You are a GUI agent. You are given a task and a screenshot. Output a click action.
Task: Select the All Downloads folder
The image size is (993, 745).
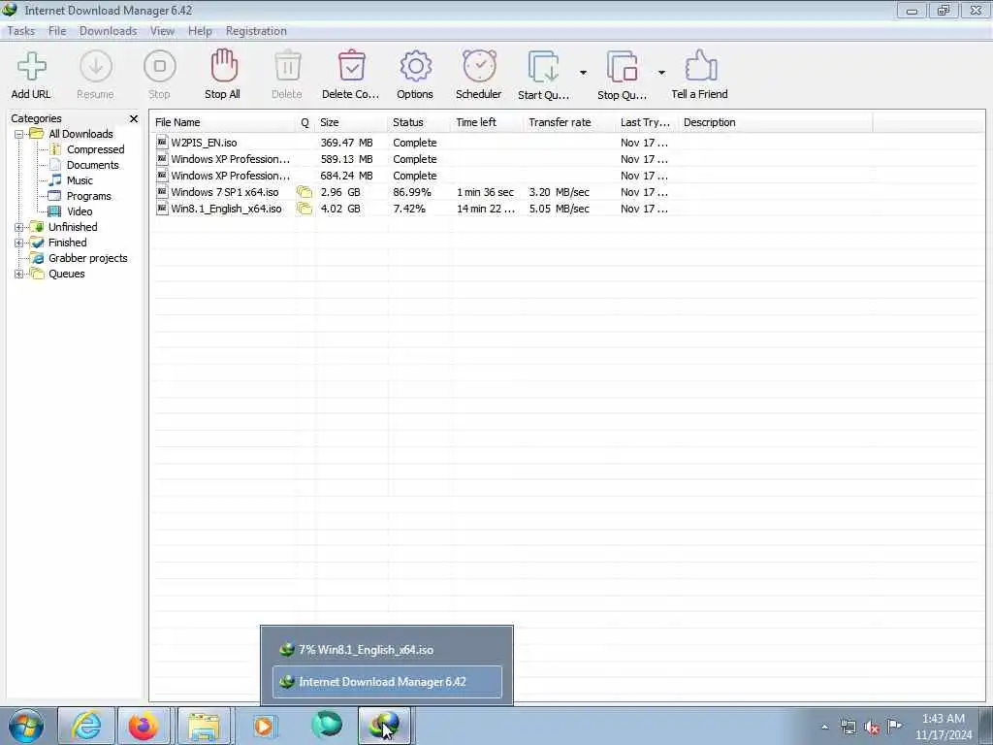pyautogui.click(x=80, y=134)
